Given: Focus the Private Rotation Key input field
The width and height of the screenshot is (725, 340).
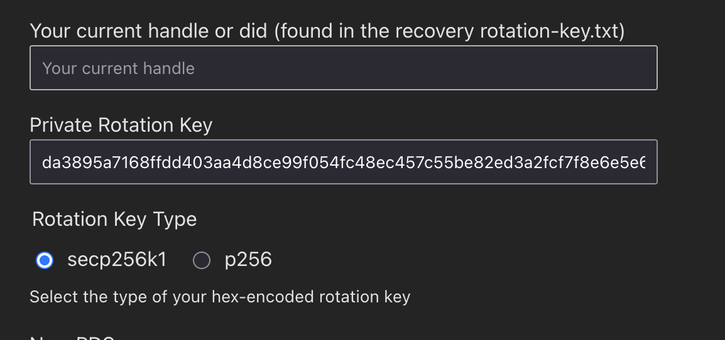Looking at the screenshot, I should click(x=343, y=162).
